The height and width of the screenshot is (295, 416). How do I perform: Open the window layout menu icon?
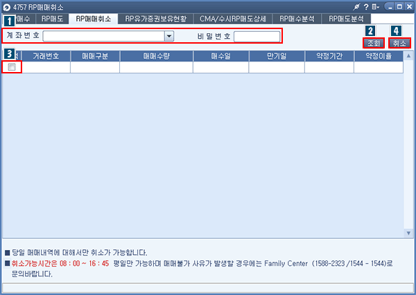(x=375, y=7)
